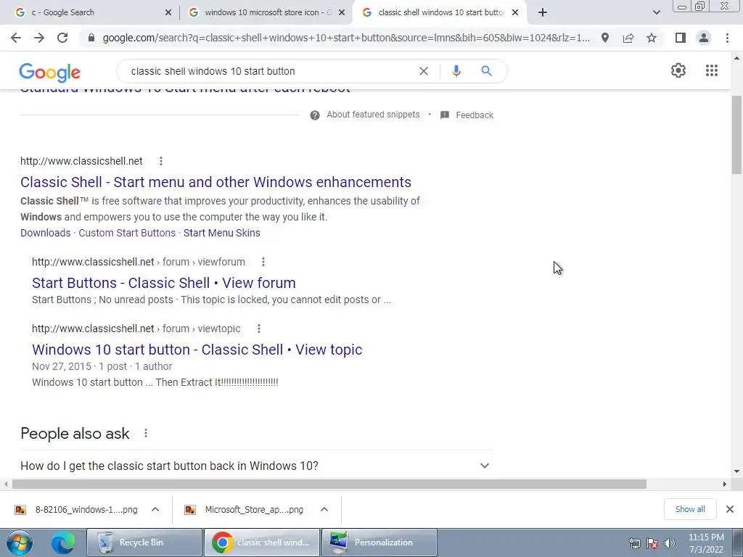This screenshot has height=557, width=743.
Task: Click Chrome taskbar button 'classic shell wind...'
Action: [x=261, y=542]
